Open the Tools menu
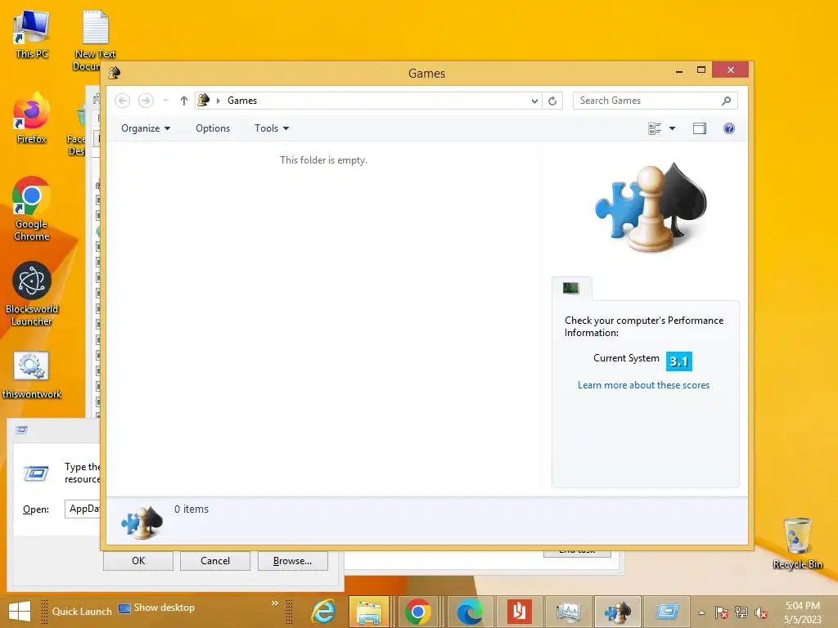 click(x=272, y=128)
